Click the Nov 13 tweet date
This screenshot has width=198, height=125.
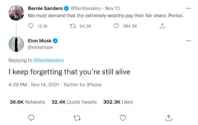112,9
